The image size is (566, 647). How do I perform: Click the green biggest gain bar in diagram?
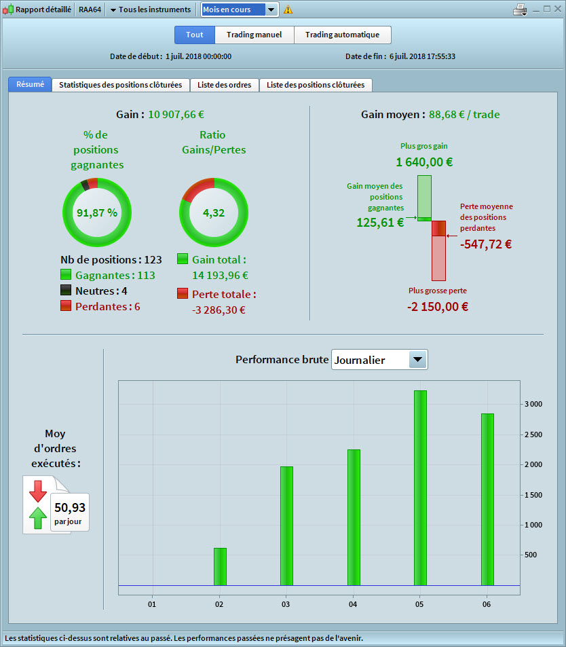coord(424,196)
